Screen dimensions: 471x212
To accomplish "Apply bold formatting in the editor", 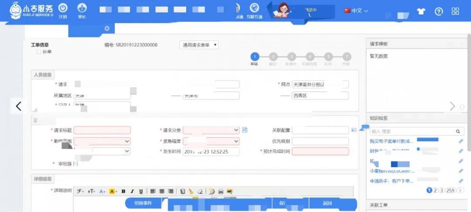I will (x=123, y=191).
